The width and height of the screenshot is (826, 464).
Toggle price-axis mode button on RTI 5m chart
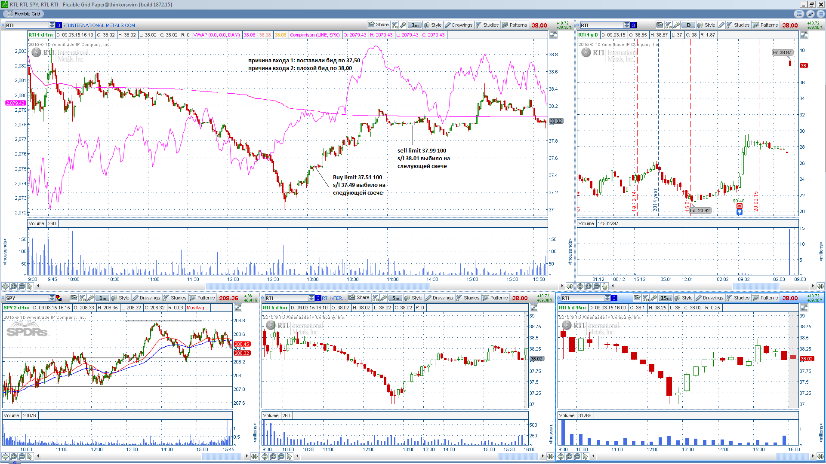click(534, 308)
